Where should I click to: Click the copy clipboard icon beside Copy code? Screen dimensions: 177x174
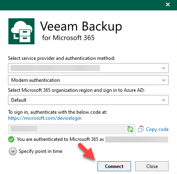point(141,129)
